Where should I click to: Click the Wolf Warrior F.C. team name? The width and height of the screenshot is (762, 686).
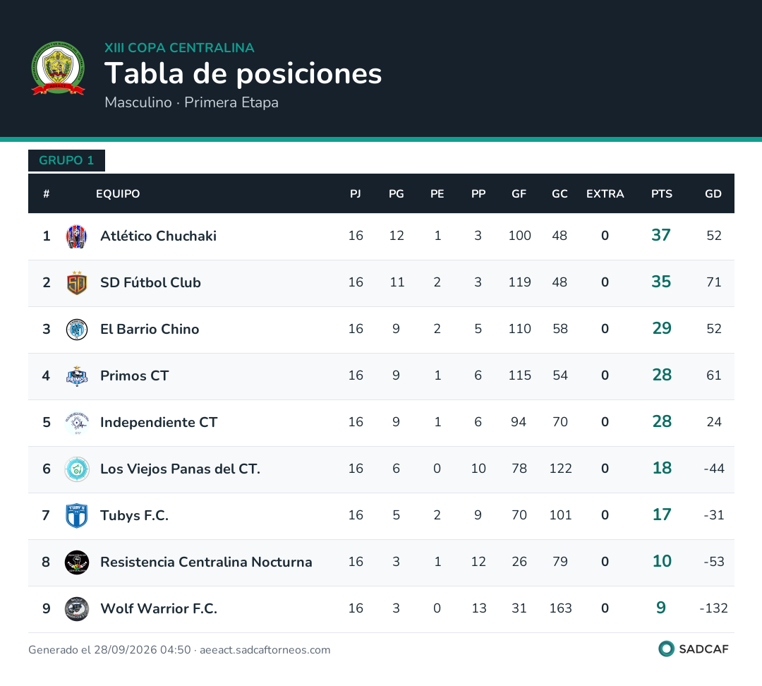coord(159,608)
